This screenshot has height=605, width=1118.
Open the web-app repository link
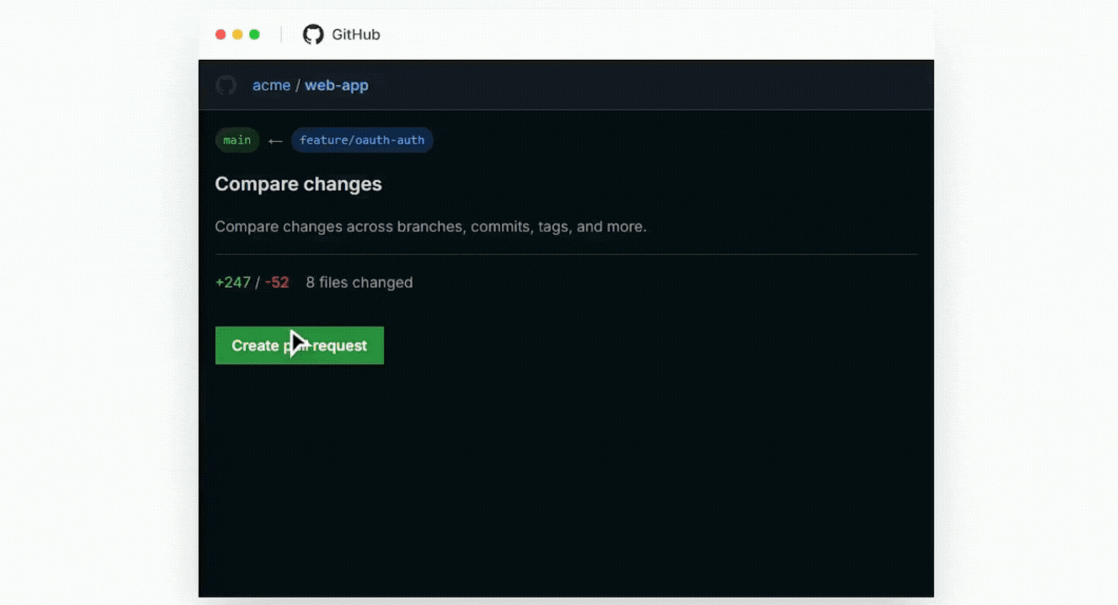pyautogui.click(x=336, y=85)
